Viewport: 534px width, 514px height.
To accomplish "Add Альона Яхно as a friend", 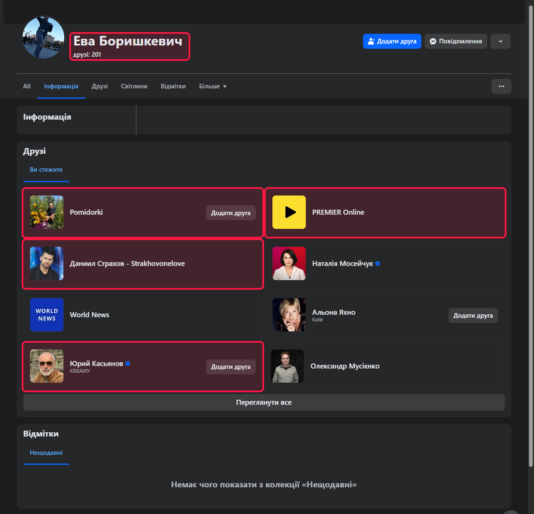I will [473, 316].
